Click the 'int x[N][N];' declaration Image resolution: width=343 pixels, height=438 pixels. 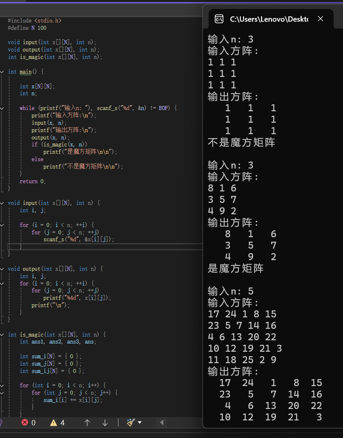pos(38,86)
